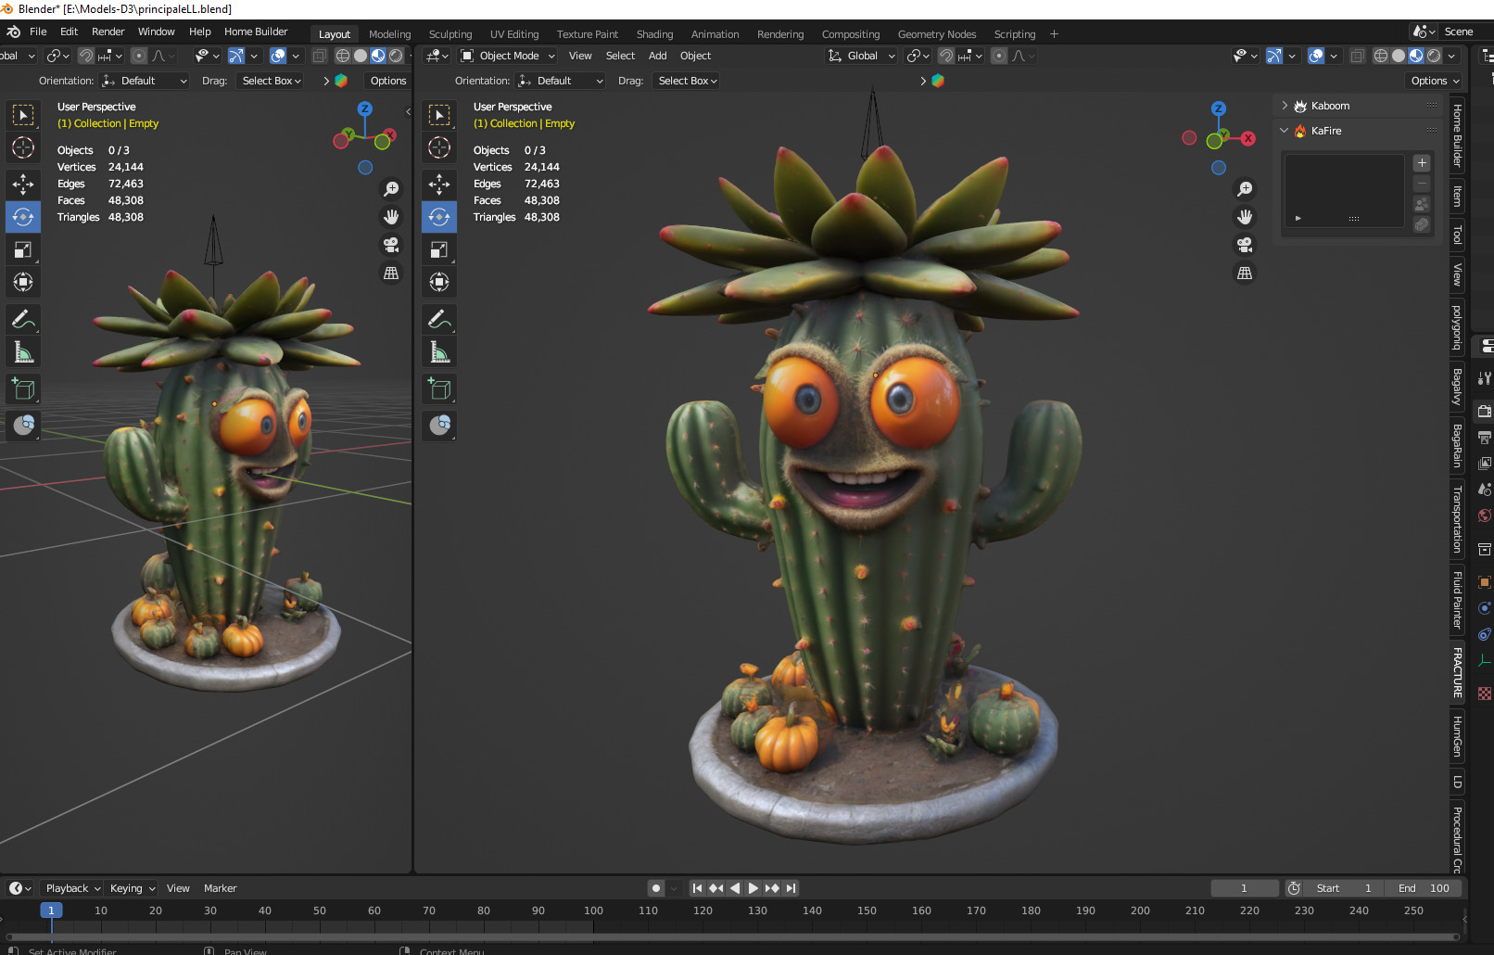
Task: Select the Measure tool in right viewport toolbar
Action: (x=439, y=352)
